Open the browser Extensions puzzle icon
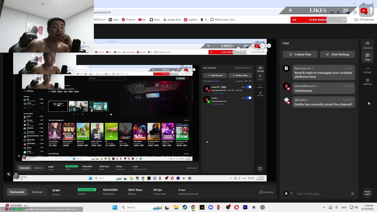This screenshot has width=377, height=212. [355, 12]
